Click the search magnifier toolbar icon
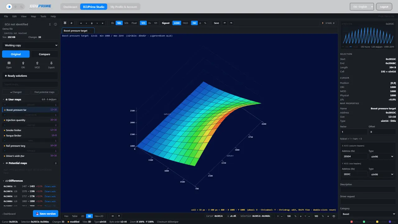 click(72, 23)
